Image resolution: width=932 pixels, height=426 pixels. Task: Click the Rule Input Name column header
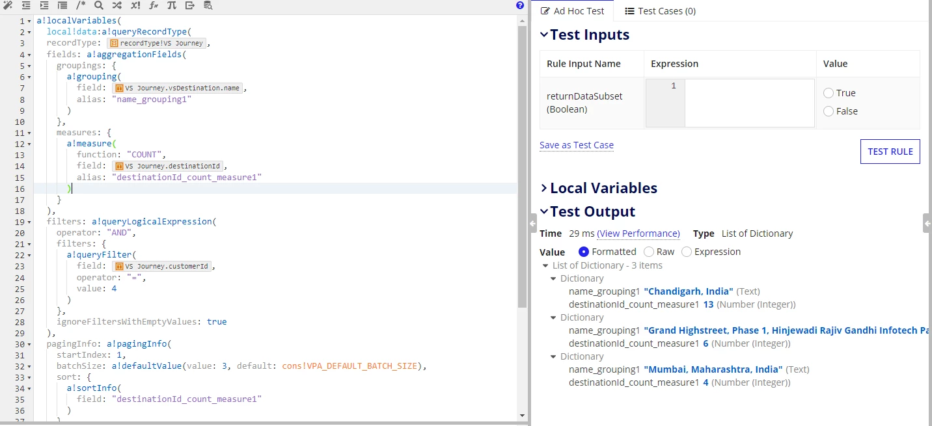[584, 64]
